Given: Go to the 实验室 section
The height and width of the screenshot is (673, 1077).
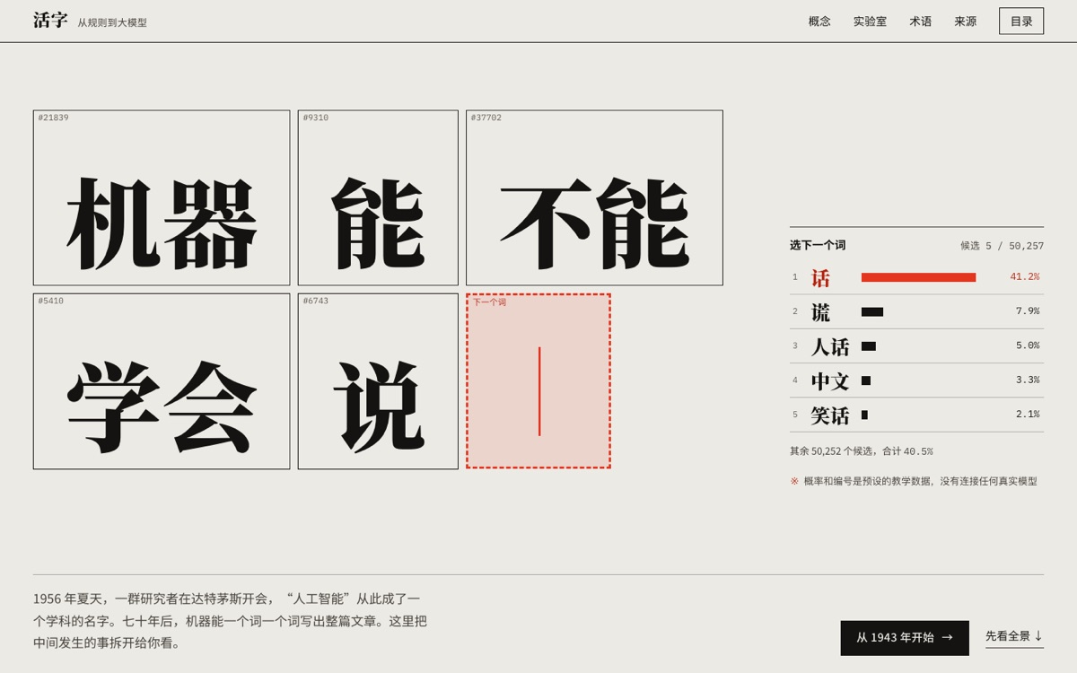Looking at the screenshot, I should click(x=870, y=22).
